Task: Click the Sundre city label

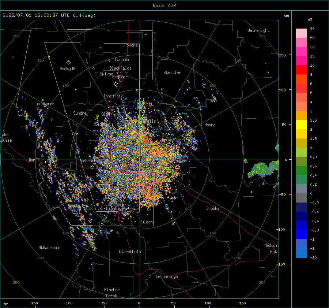Action: [x=80, y=113]
